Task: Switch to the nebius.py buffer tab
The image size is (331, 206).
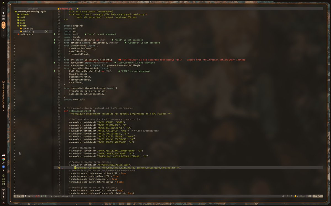Action: coord(66,9)
